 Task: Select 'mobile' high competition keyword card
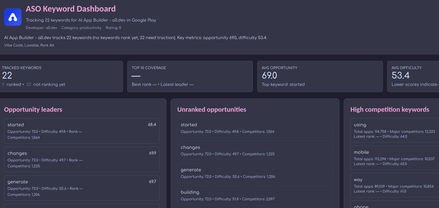click(395, 158)
